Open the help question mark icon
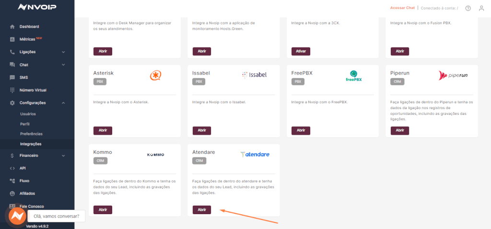 click(468, 9)
